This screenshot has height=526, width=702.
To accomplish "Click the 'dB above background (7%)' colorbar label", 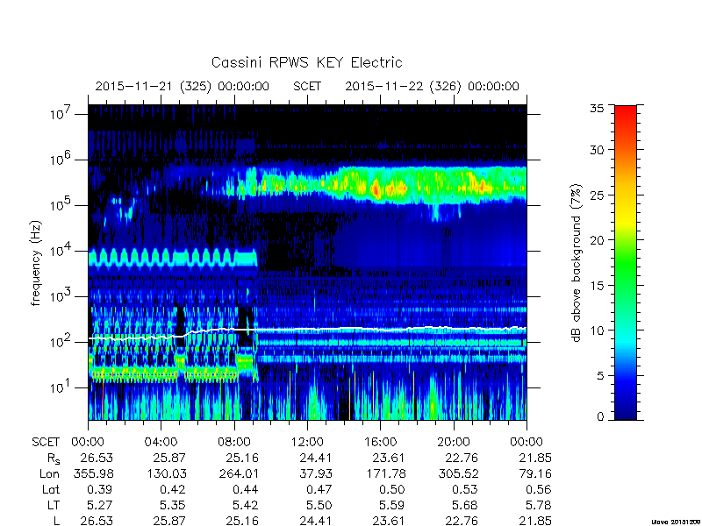I will pos(577,264).
